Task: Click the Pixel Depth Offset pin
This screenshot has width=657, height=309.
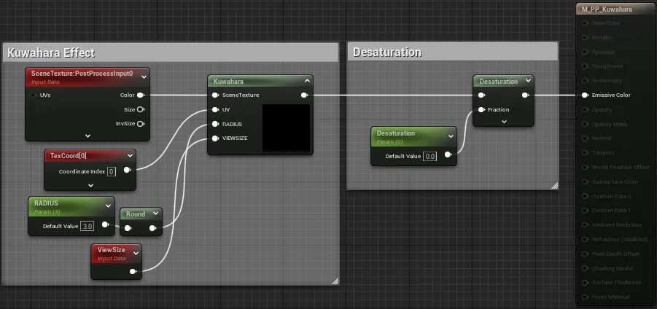Action: tap(585, 254)
